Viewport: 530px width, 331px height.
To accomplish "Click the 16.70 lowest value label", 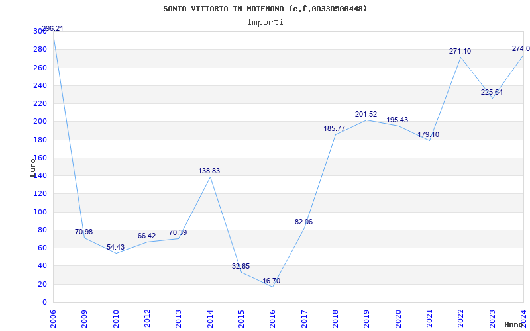I will click(272, 281).
